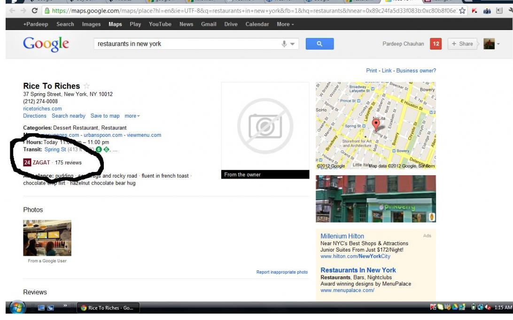
Task: Click the browser address bar URL
Action: tap(254, 11)
